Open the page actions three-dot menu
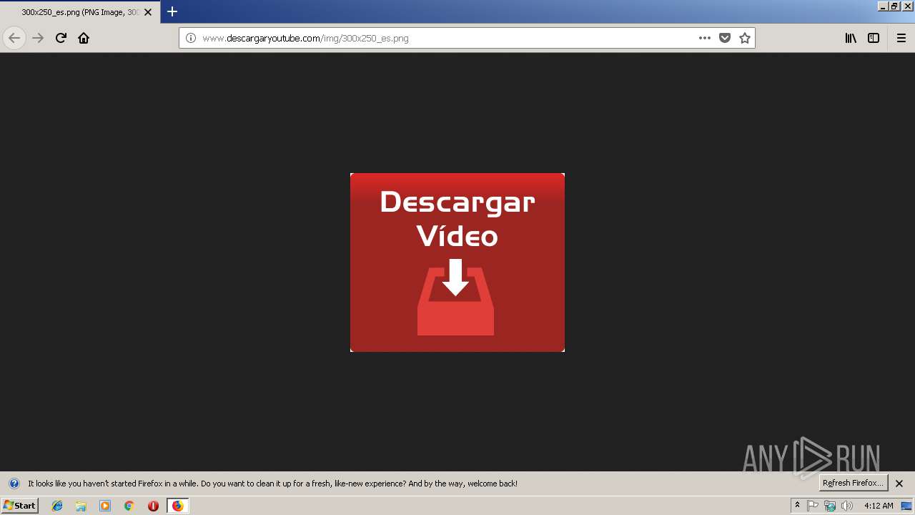The height and width of the screenshot is (515, 915). coord(705,38)
